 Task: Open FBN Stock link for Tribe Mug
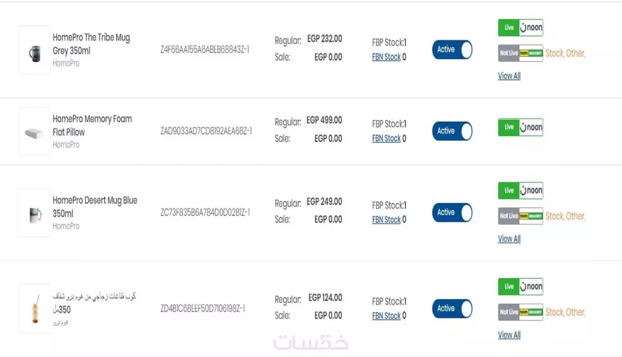pyautogui.click(x=386, y=57)
